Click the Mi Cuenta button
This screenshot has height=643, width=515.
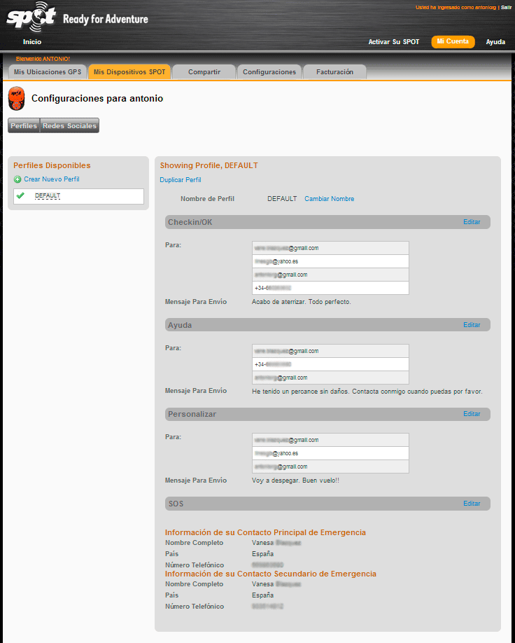click(453, 42)
